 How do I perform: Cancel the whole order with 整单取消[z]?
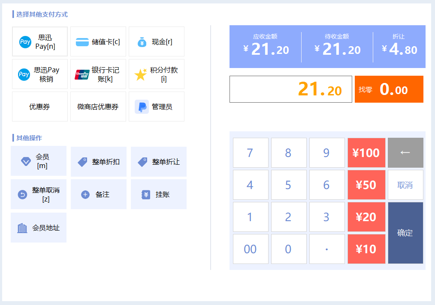(39, 194)
